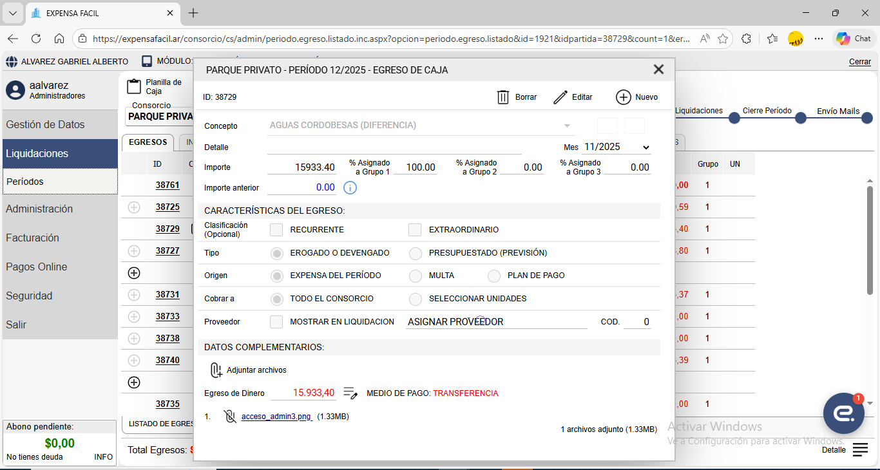Expand the Concepto dropdown arrow
Viewport: 880px width, 470px height.
tap(567, 126)
